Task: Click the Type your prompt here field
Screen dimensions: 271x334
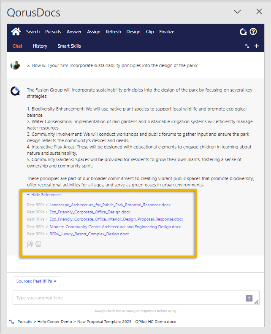Action: pos(127,298)
